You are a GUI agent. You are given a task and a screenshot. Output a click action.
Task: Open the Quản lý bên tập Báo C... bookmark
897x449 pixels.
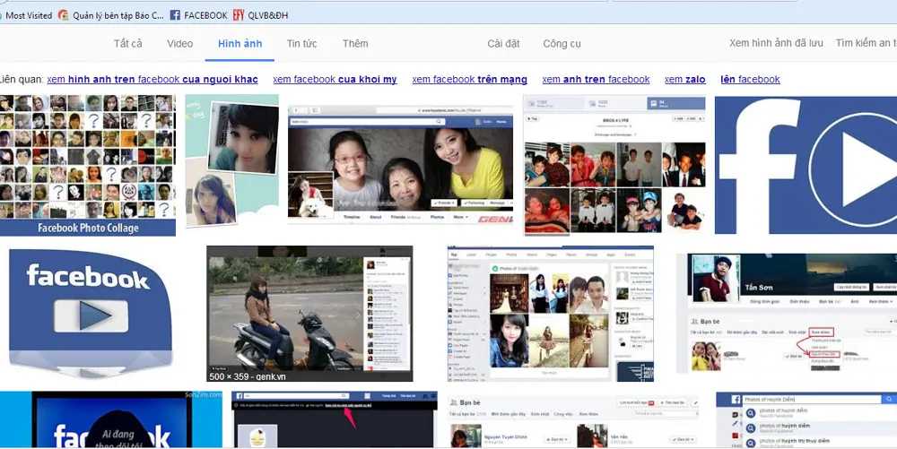click(x=111, y=15)
